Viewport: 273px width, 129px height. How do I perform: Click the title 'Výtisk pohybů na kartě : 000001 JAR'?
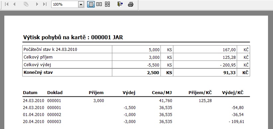pyautogui.click(x=73, y=37)
